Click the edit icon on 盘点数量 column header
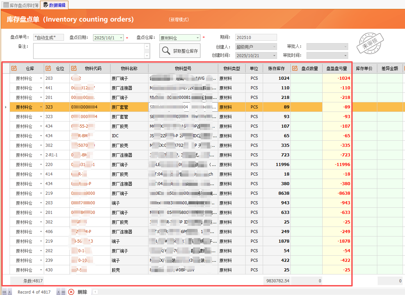 pyautogui.click(x=294, y=68)
